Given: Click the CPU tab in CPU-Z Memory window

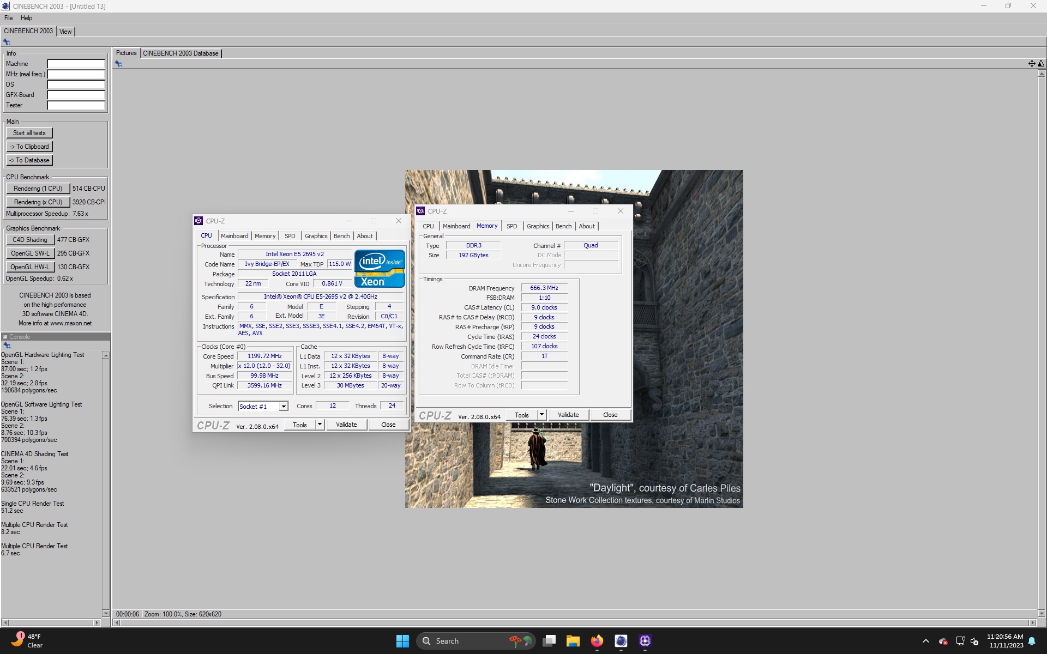Looking at the screenshot, I should [428, 226].
